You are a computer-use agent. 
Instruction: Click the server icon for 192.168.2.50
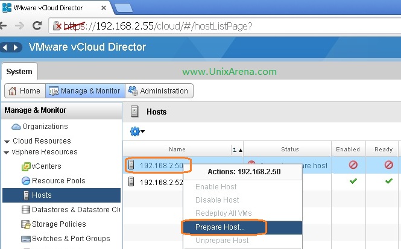click(x=131, y=165)
